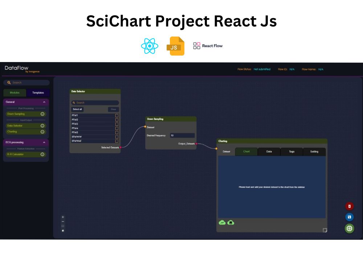Screen dimensions: 363x272
Task: Click the Flow Name 'N/A' value
Action: click(321, 69)
